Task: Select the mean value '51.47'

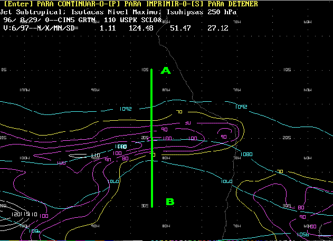Action: pyautogui.click(x=180, y=28)
